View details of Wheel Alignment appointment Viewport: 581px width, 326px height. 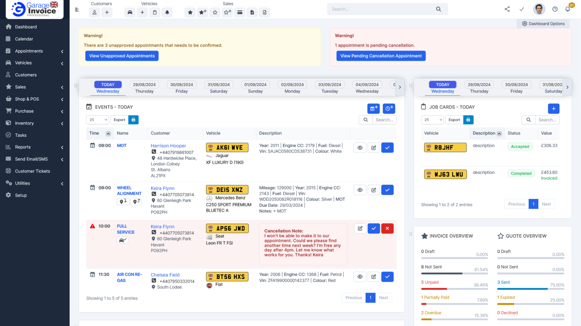[x=360, y=190]
